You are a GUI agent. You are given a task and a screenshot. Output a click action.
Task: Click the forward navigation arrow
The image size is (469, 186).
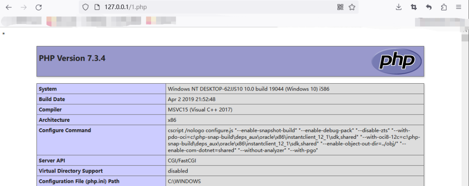[x=23, y=7]
